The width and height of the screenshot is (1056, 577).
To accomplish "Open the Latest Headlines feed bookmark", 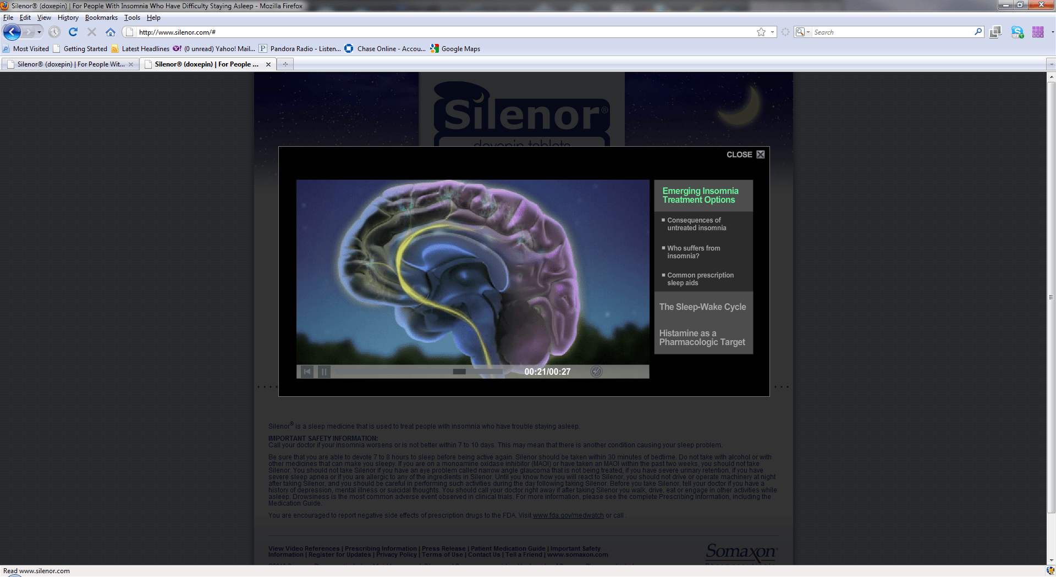I will 140,49.
